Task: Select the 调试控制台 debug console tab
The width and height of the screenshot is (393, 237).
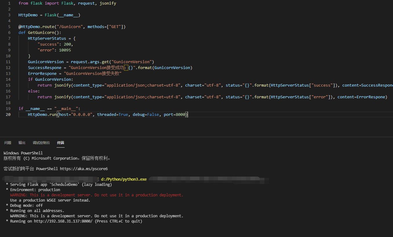Action: click(x=41, y=143)
